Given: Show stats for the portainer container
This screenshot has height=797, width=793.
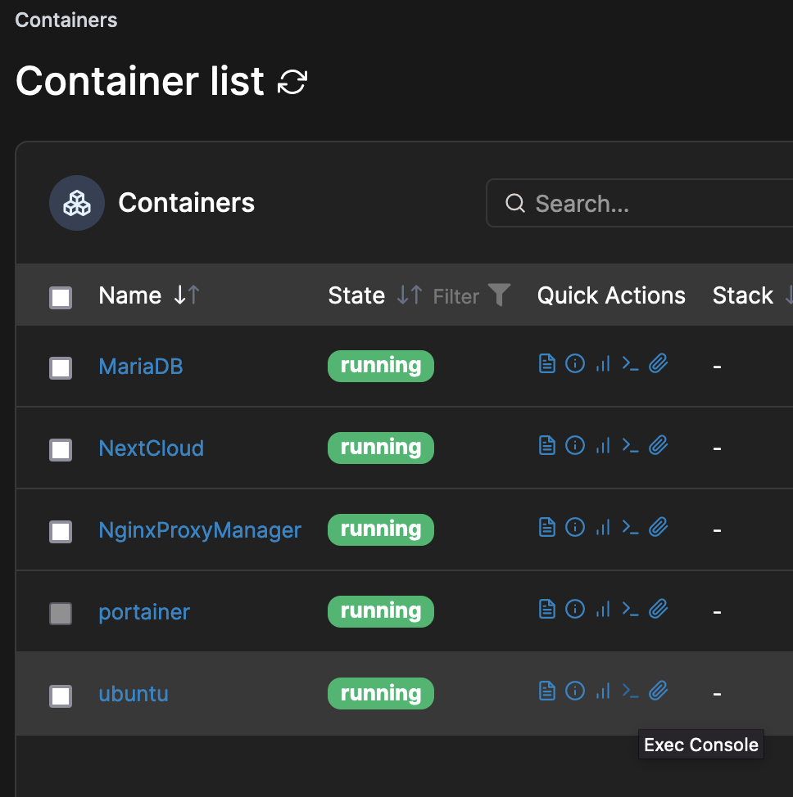Looking at the screenshot, I should [603, 609].
